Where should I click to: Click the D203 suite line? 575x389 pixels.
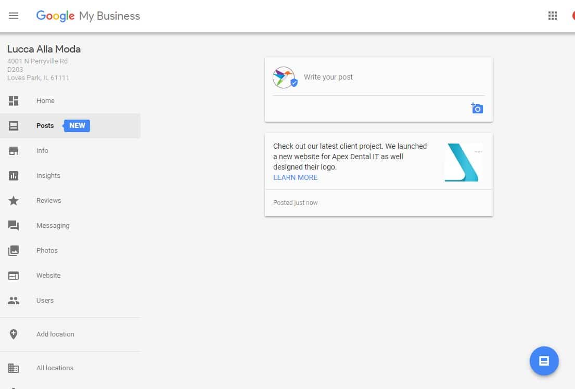click(15, 69)
